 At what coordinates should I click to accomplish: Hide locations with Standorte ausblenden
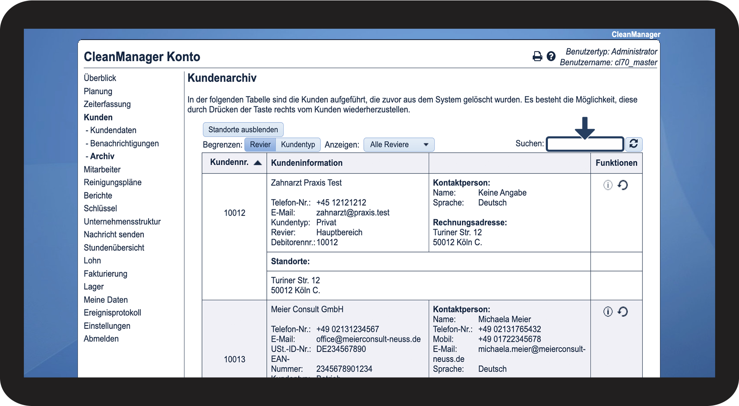pyautogui.click(x=243, y=130)
